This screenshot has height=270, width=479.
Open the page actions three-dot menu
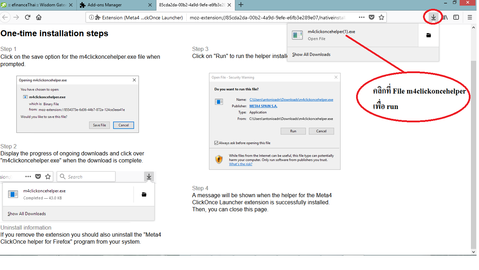pyautogui.click(x=362, y=17)
